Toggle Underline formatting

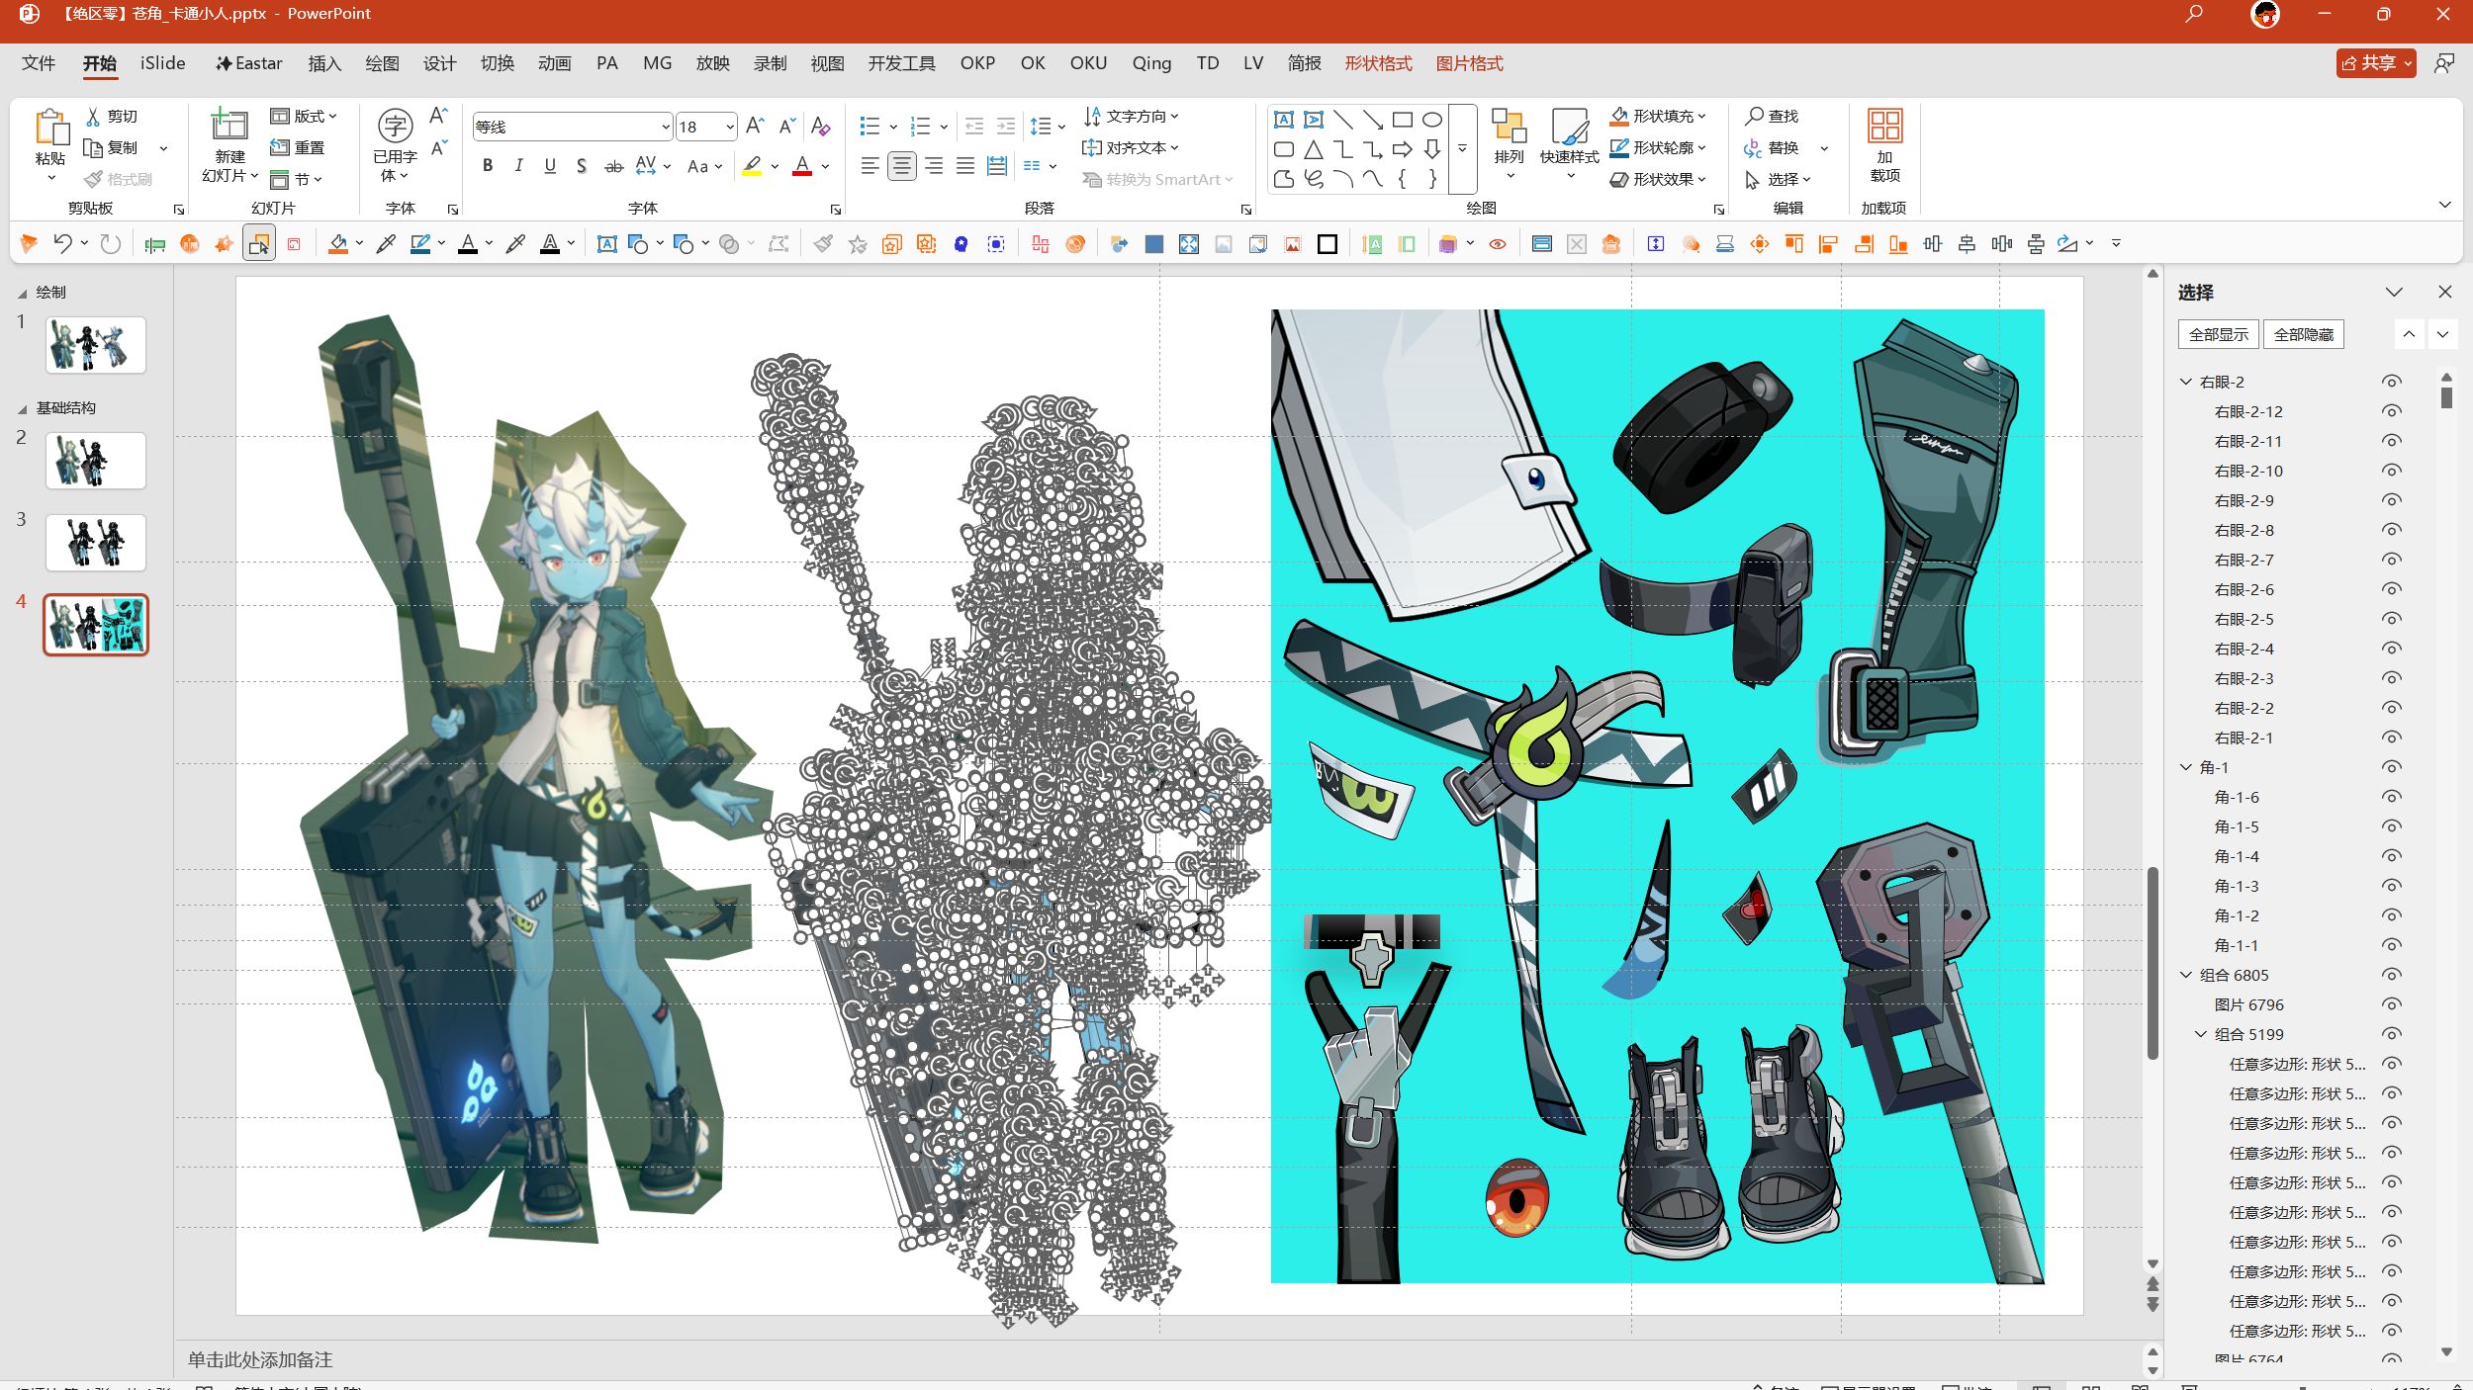[550, 166]
